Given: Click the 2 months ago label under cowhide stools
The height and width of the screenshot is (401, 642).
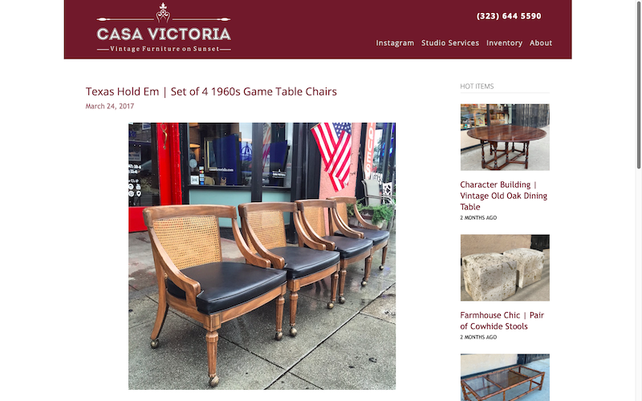Looking at the screenshot, I should 478,337.
